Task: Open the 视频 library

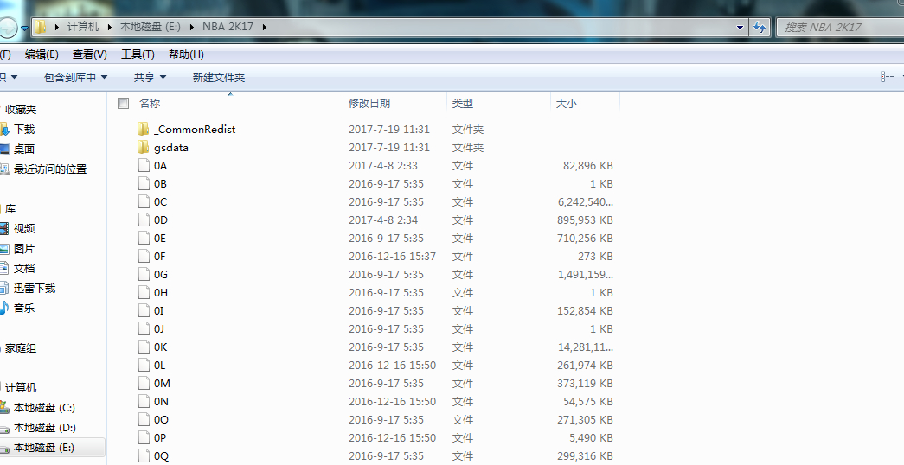Action: [x=24, y=229]
